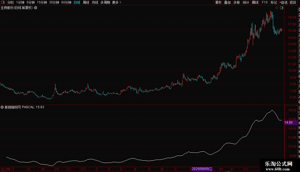Select the 15分钟 period
Viewport: 300px width, 172px height.
(42, 2)
